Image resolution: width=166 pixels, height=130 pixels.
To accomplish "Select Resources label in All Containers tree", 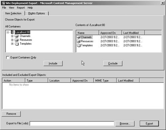I will (x=26, y=40).
